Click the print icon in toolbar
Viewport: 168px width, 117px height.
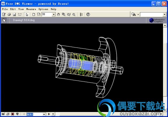9,14
